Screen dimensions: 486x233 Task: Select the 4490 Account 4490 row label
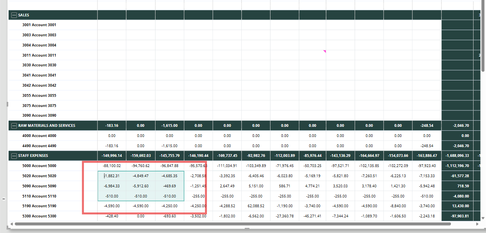[39, 146]
